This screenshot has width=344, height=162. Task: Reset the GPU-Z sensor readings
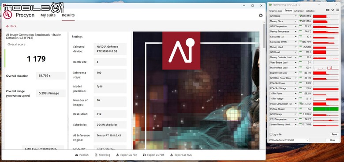[x=334, y=134]
